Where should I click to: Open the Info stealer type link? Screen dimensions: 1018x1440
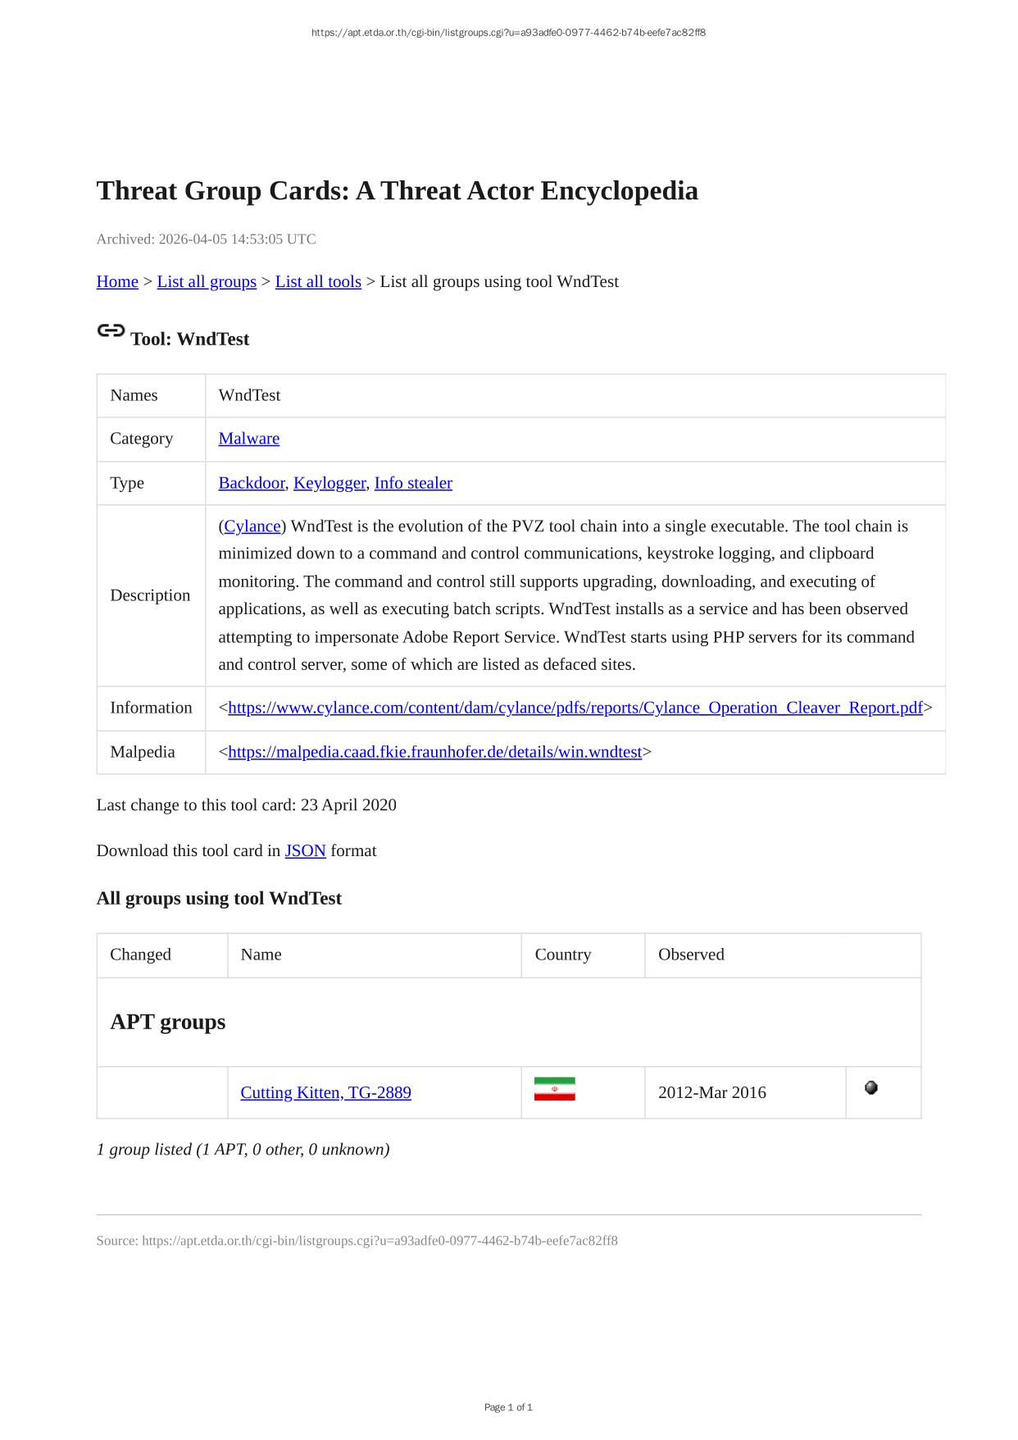pyautogui.click(x=413, y=483)
